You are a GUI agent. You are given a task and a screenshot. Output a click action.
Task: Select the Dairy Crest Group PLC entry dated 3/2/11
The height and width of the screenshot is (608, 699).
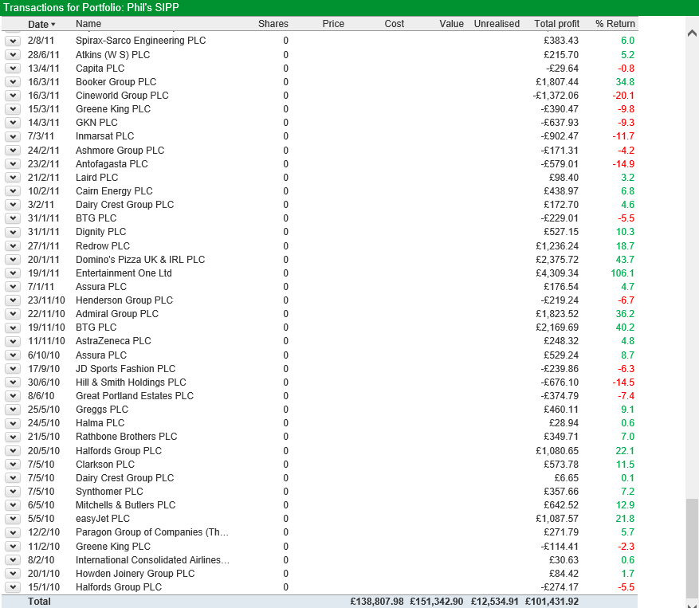[x=124, y=205]
